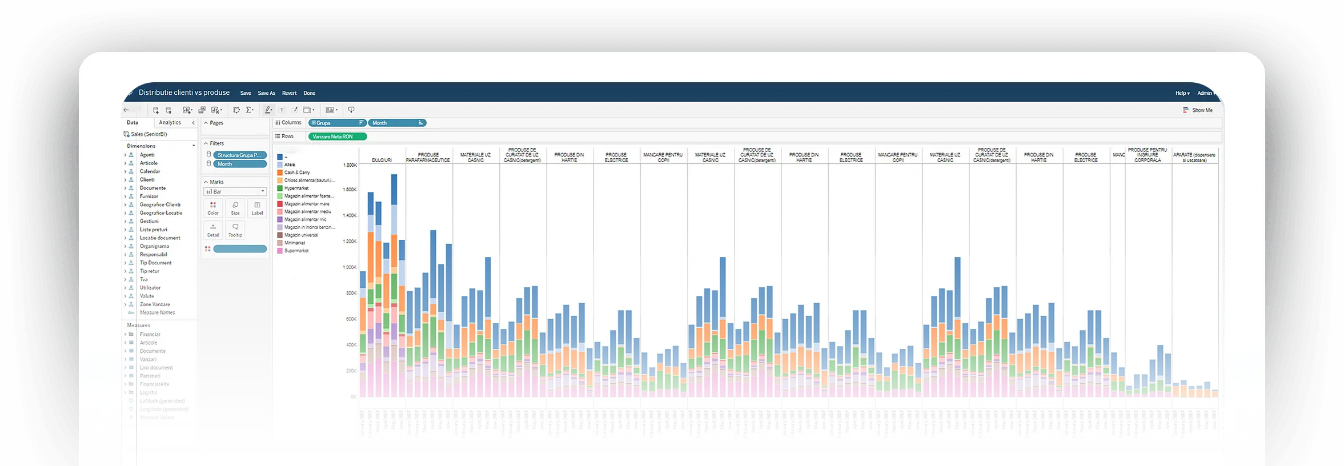Click the Detail marks card button

pyautogui.click(x=213, y=230)
